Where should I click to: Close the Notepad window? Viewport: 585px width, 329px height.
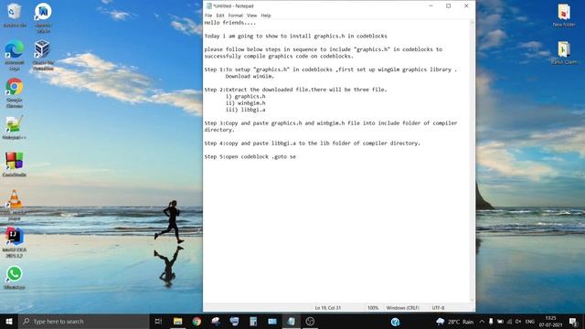pyautogui.click(x=466, y=6)
